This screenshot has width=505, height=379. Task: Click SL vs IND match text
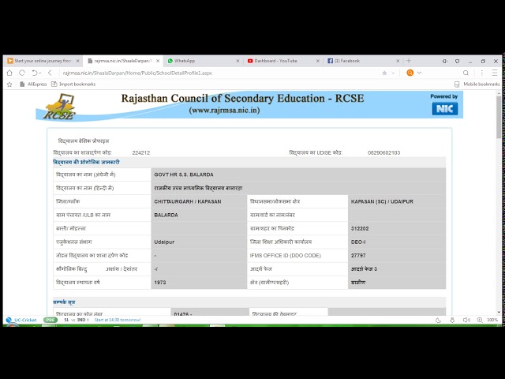77,320
